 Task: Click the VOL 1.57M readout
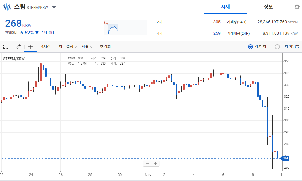tap(77, 63)
